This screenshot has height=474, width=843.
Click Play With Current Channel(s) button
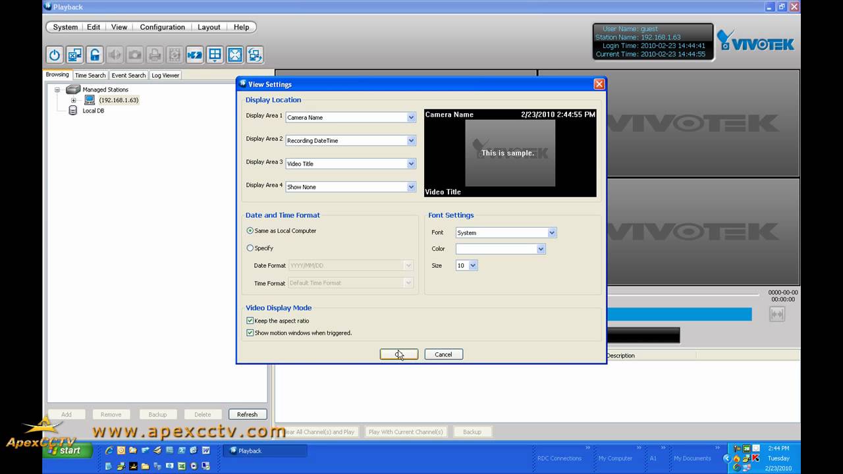[406, 432]
